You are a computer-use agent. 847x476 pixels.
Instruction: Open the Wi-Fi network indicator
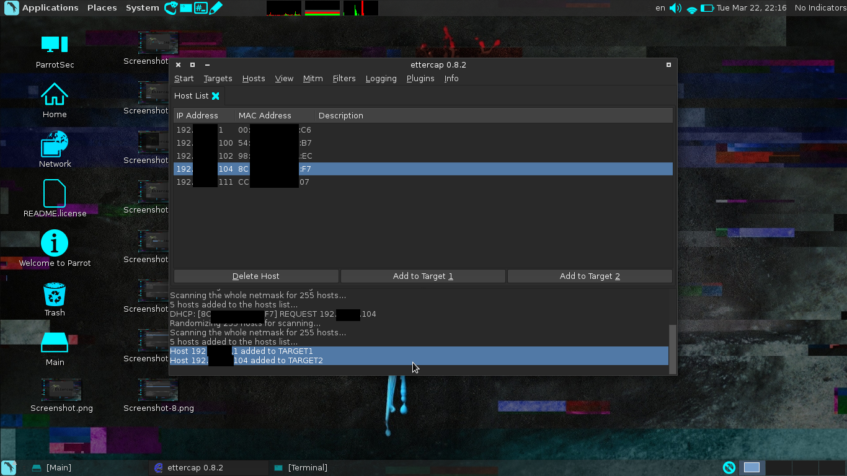pyautogui.click(x=692, y=9)
